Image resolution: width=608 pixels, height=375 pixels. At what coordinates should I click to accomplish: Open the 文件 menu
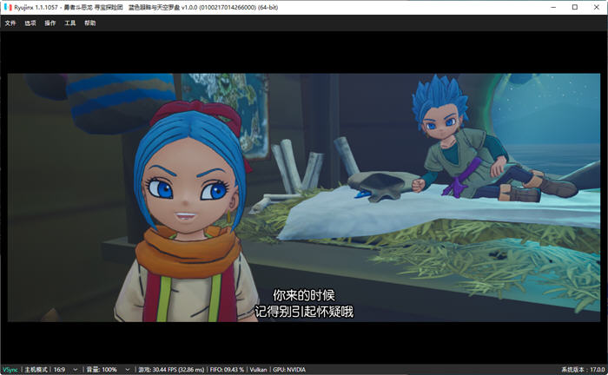tap(10, 23)
